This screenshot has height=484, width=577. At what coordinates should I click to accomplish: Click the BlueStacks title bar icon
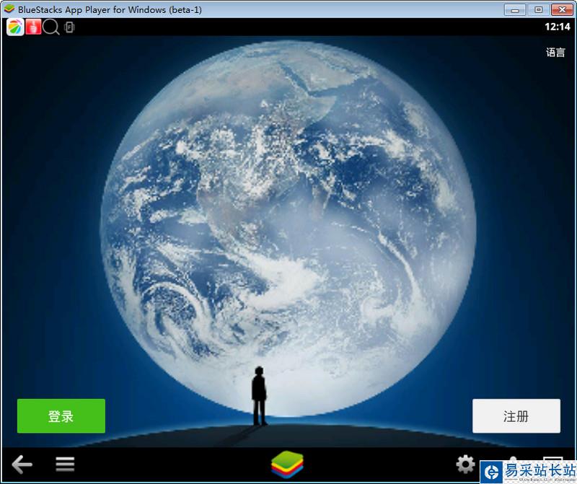(9, 9)
